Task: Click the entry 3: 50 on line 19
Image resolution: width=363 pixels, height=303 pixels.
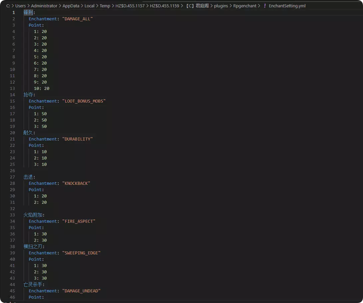Action: pos(40,127)
